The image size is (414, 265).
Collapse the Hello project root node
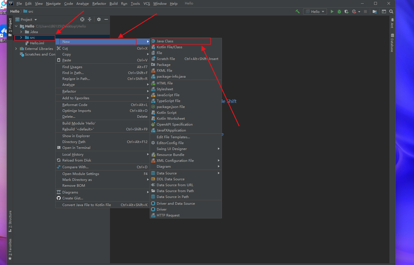tap(16, 26)
